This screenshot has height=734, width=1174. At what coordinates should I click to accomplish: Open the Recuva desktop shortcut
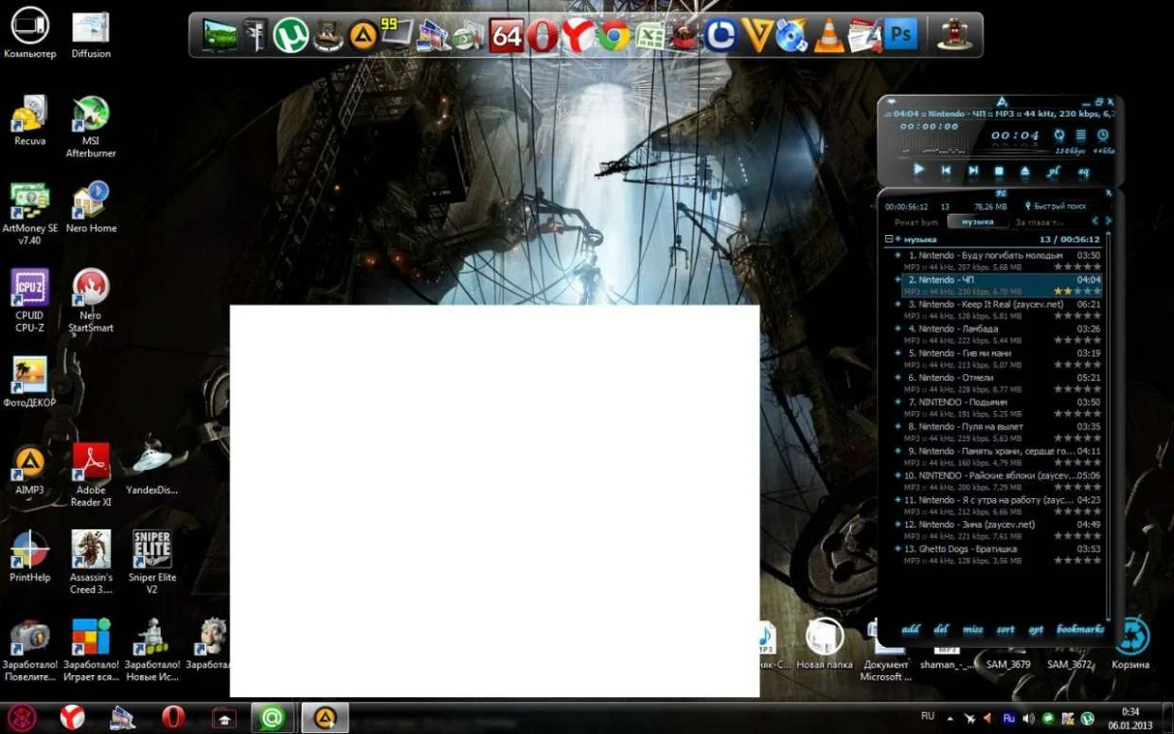pos(30,120)
